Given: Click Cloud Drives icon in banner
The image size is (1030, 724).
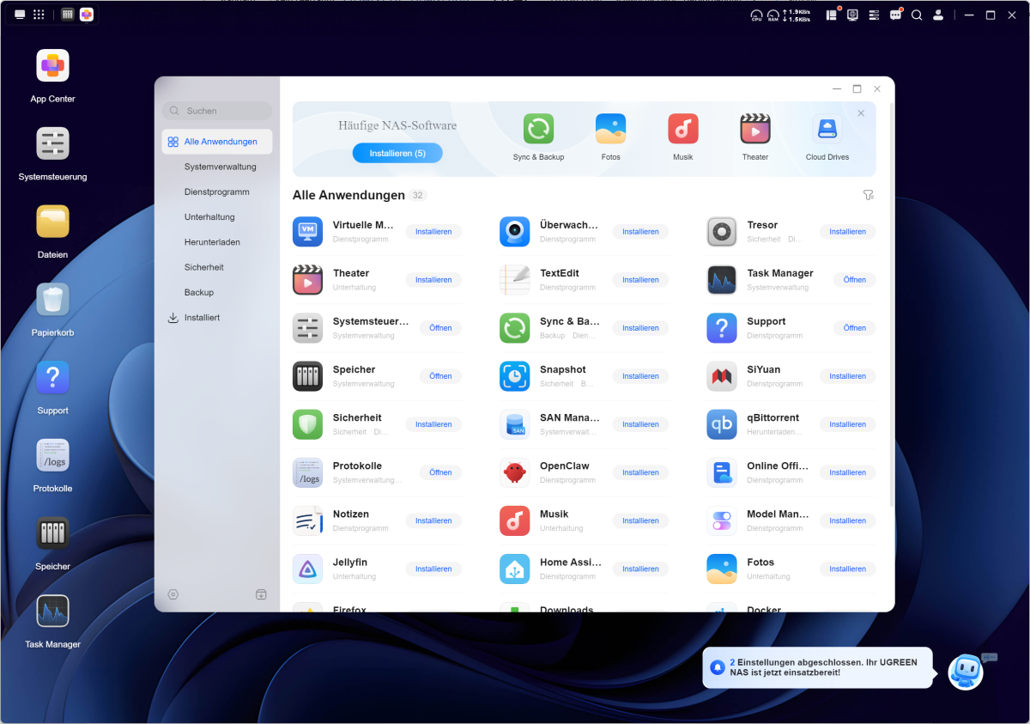Looking at the screenshot, I should click(827, 130).
